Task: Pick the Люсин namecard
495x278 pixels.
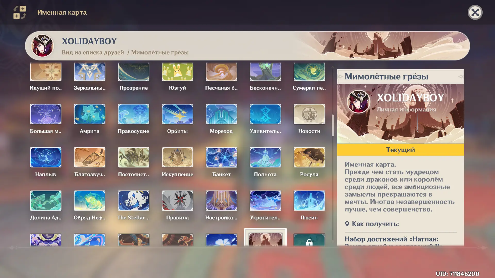Action: (x=309, y=201)
